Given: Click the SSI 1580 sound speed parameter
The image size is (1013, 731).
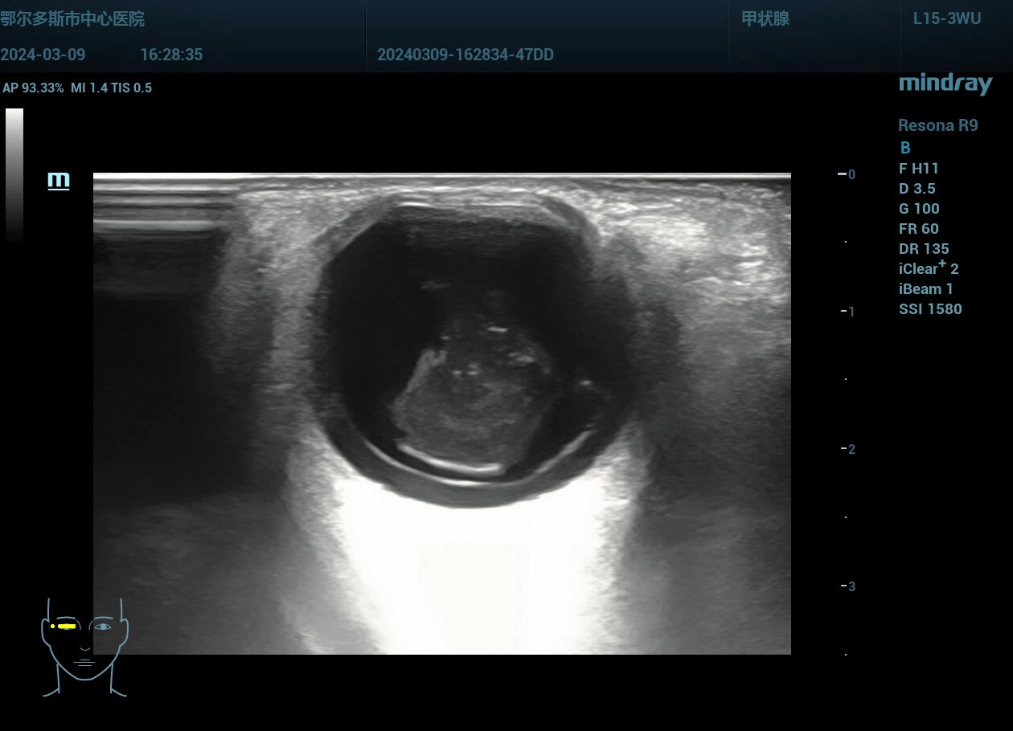Looking at the screenshot, I should (x=930, y=309).
